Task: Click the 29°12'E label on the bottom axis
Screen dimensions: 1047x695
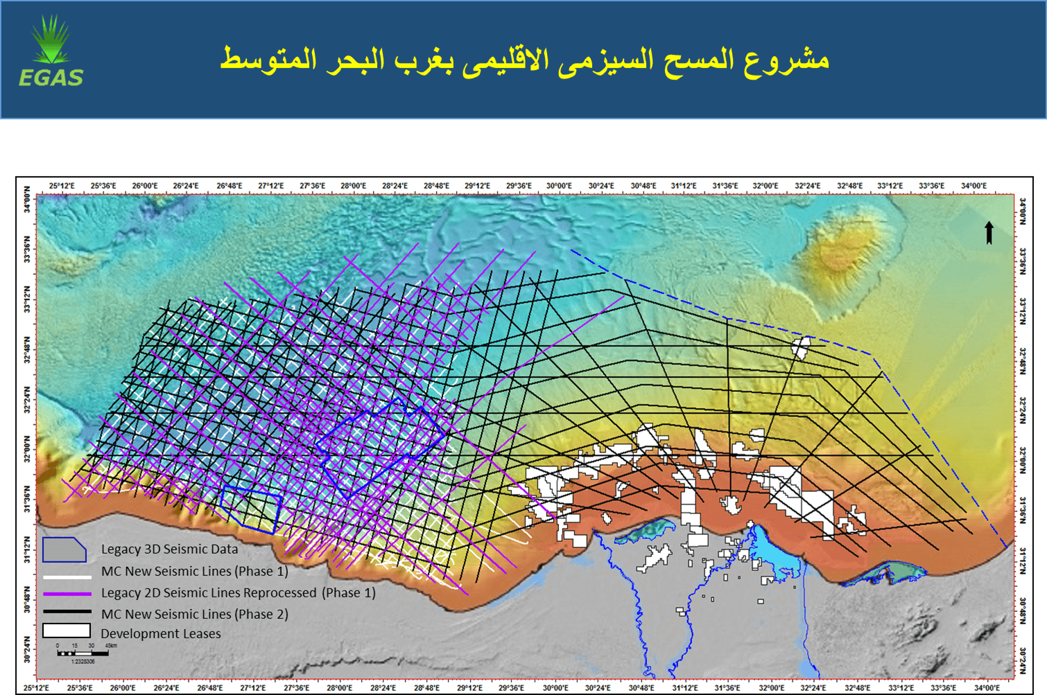Action: (469, 688)
